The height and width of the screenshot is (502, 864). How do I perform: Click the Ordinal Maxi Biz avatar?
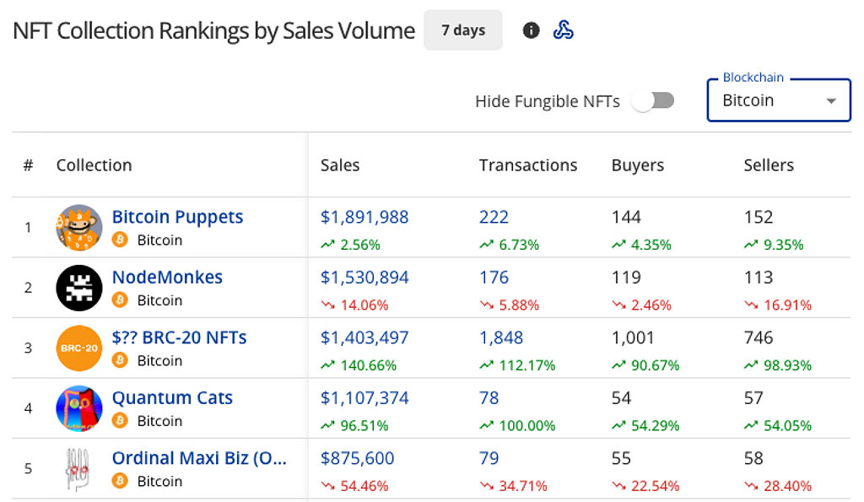point(79,469)
